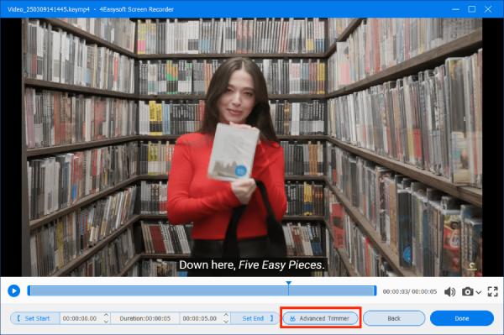The width and height of the screenshot is (504, 335).
Task: Click the start time field 00:00:00.00
Action: pos(80,318)
